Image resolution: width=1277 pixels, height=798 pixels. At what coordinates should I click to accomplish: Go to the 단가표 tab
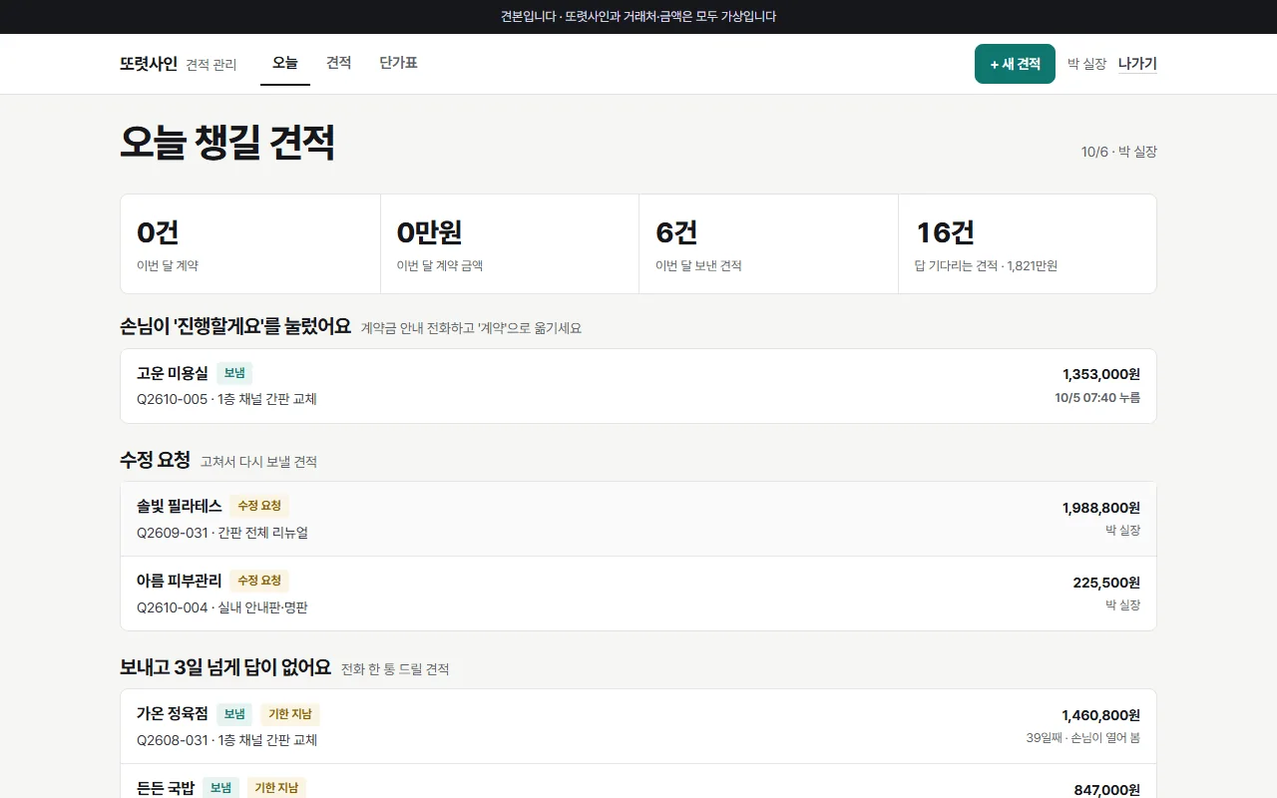click(398, 63)
